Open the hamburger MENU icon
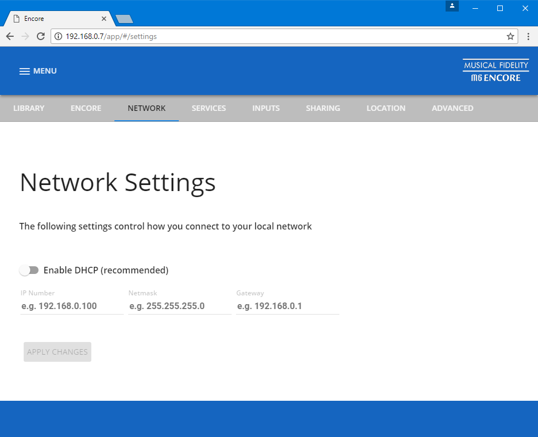 [25, 71]
